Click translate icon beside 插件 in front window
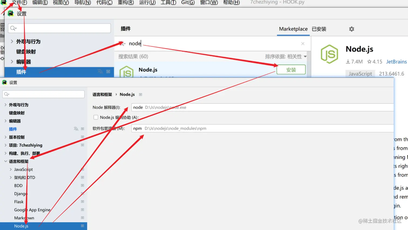This screenshot has width=408, height=230. 76,129
